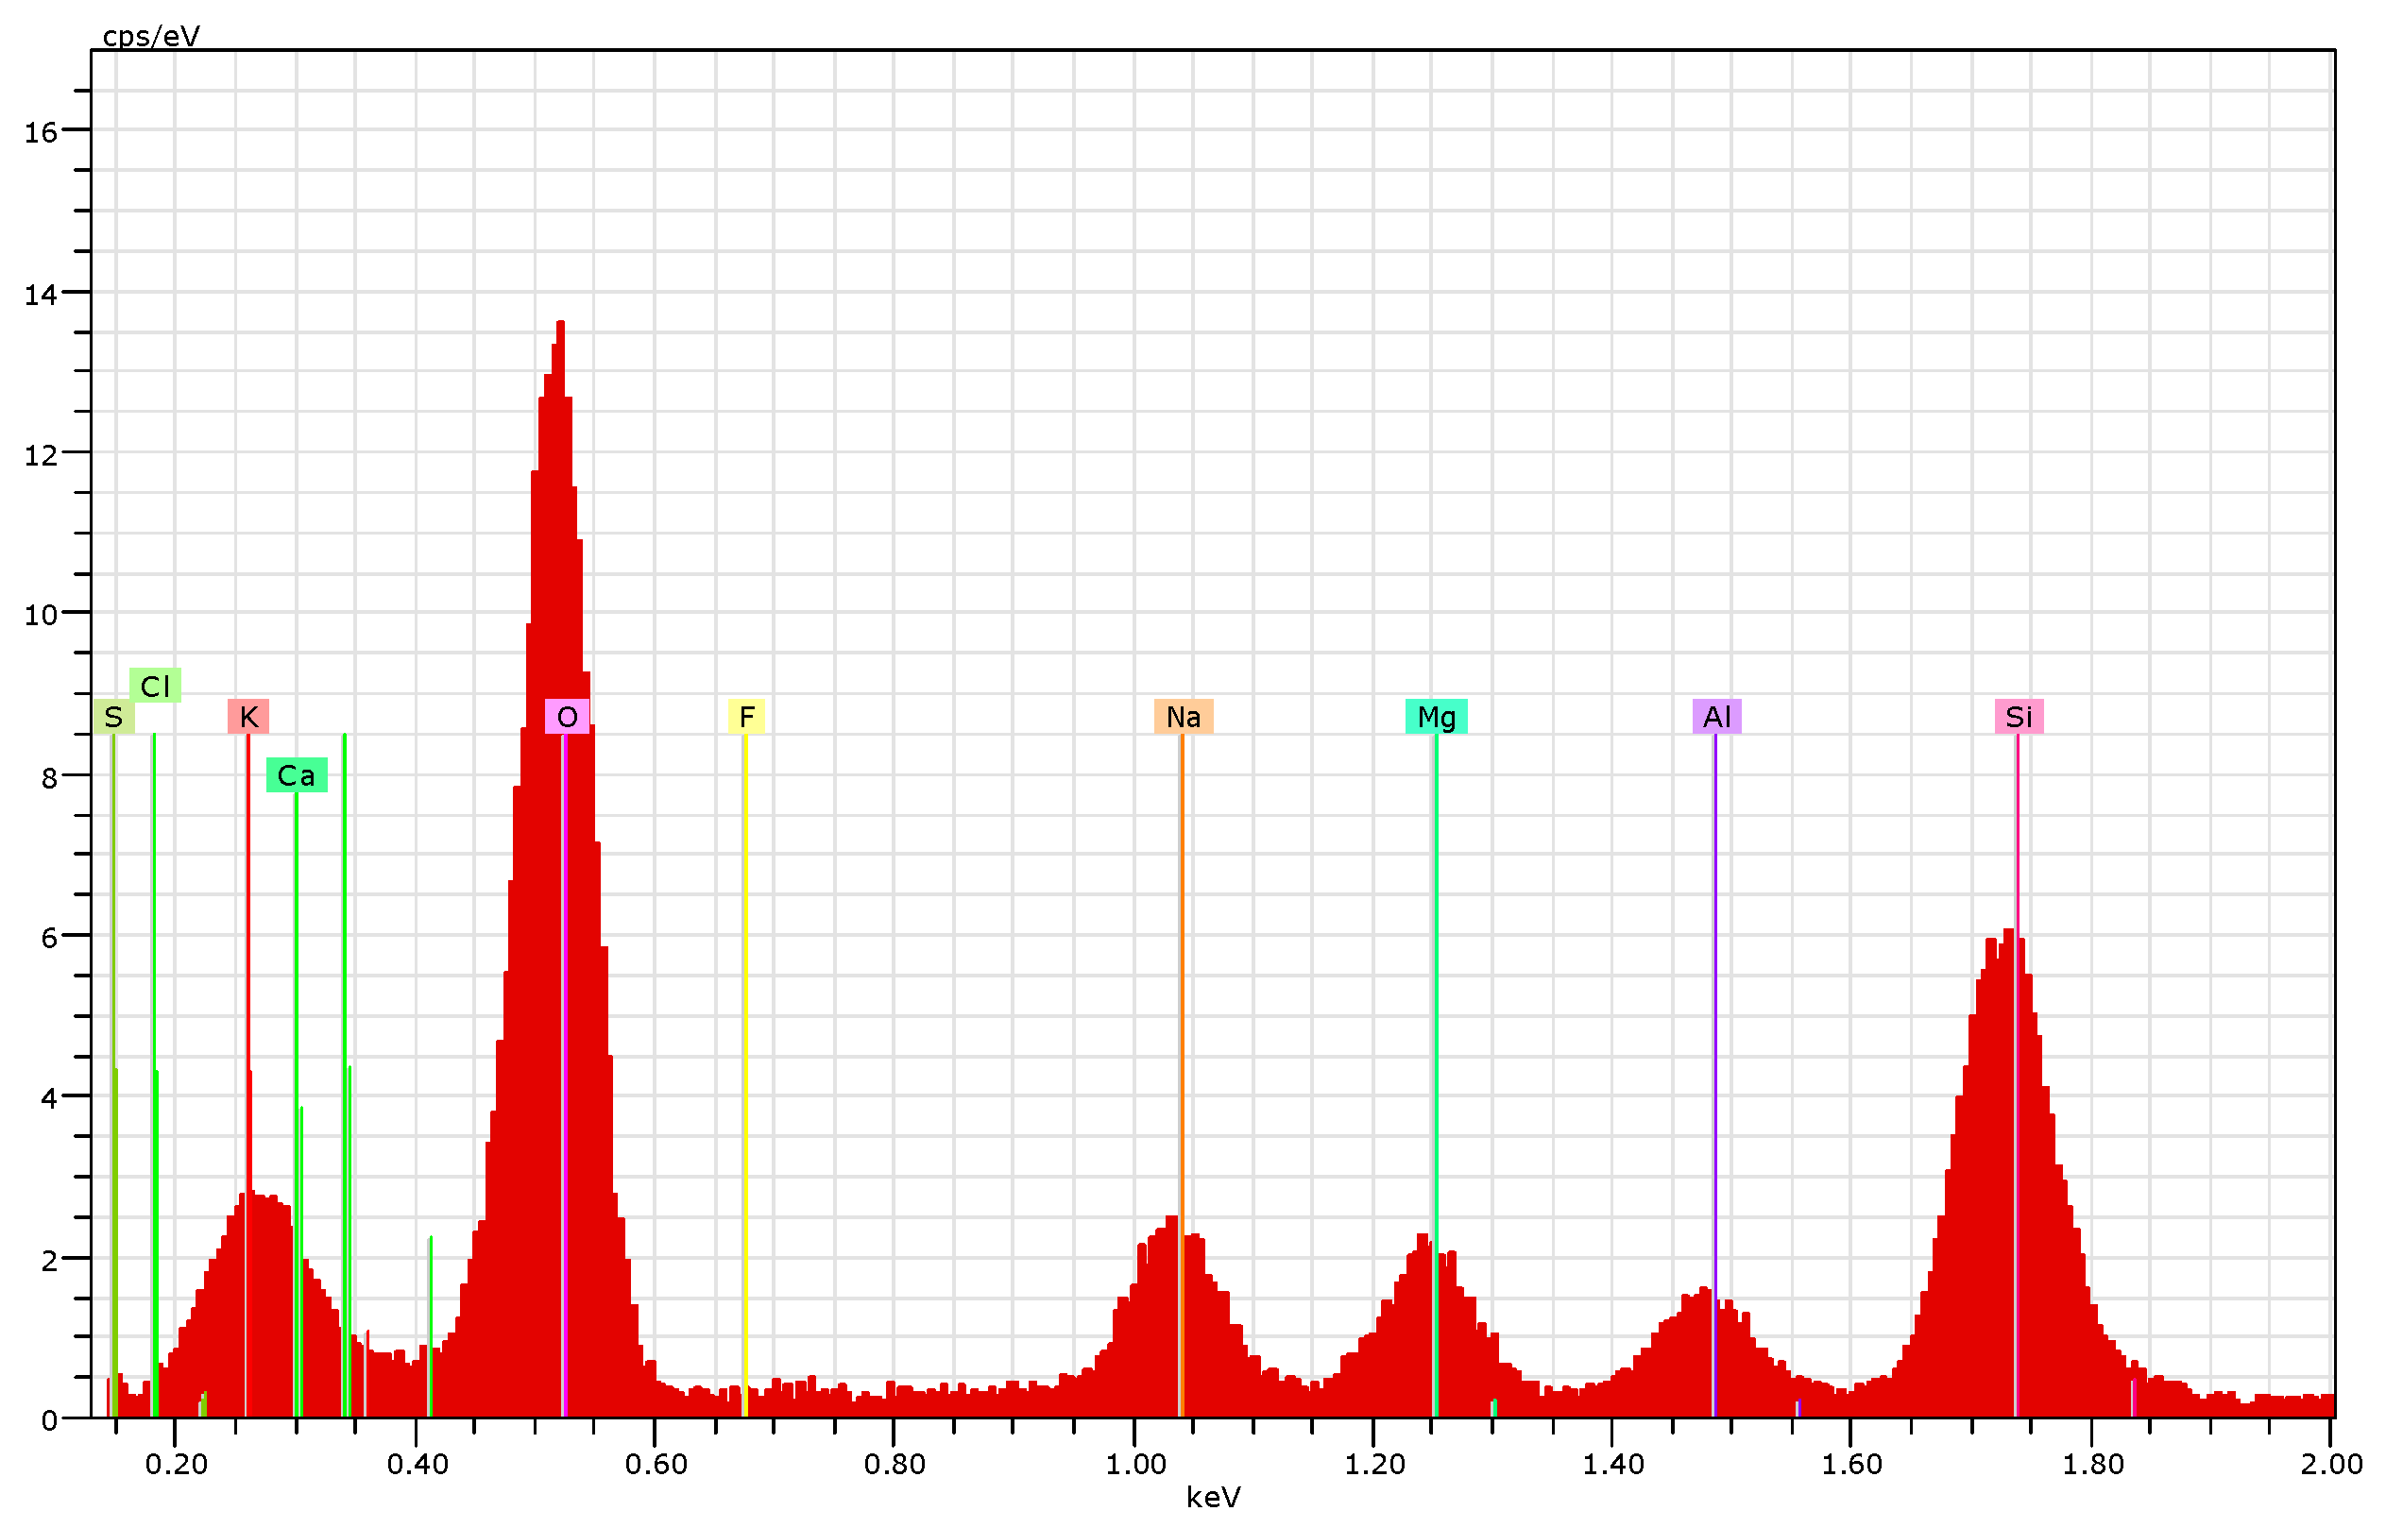The width and height of the screenshot is (2386, 1528).
Task: Click the K element marker label
Action: tap(248, 717)
